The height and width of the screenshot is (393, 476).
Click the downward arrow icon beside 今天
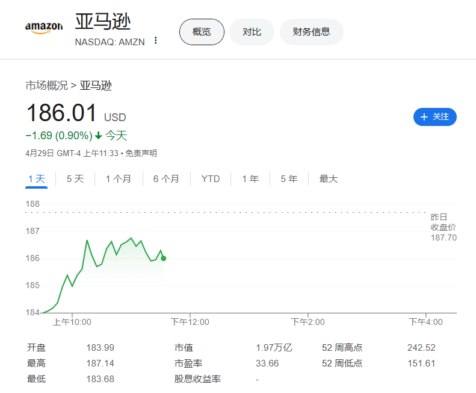pyautogui.click(x=98, y=136)
